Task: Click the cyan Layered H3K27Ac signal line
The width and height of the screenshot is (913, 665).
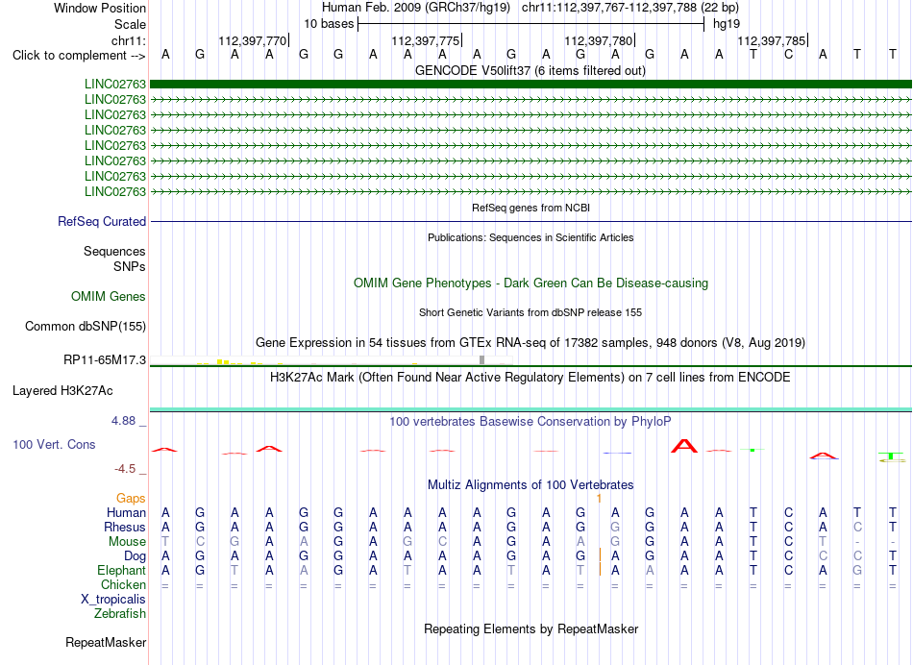Action: [531, 410]
